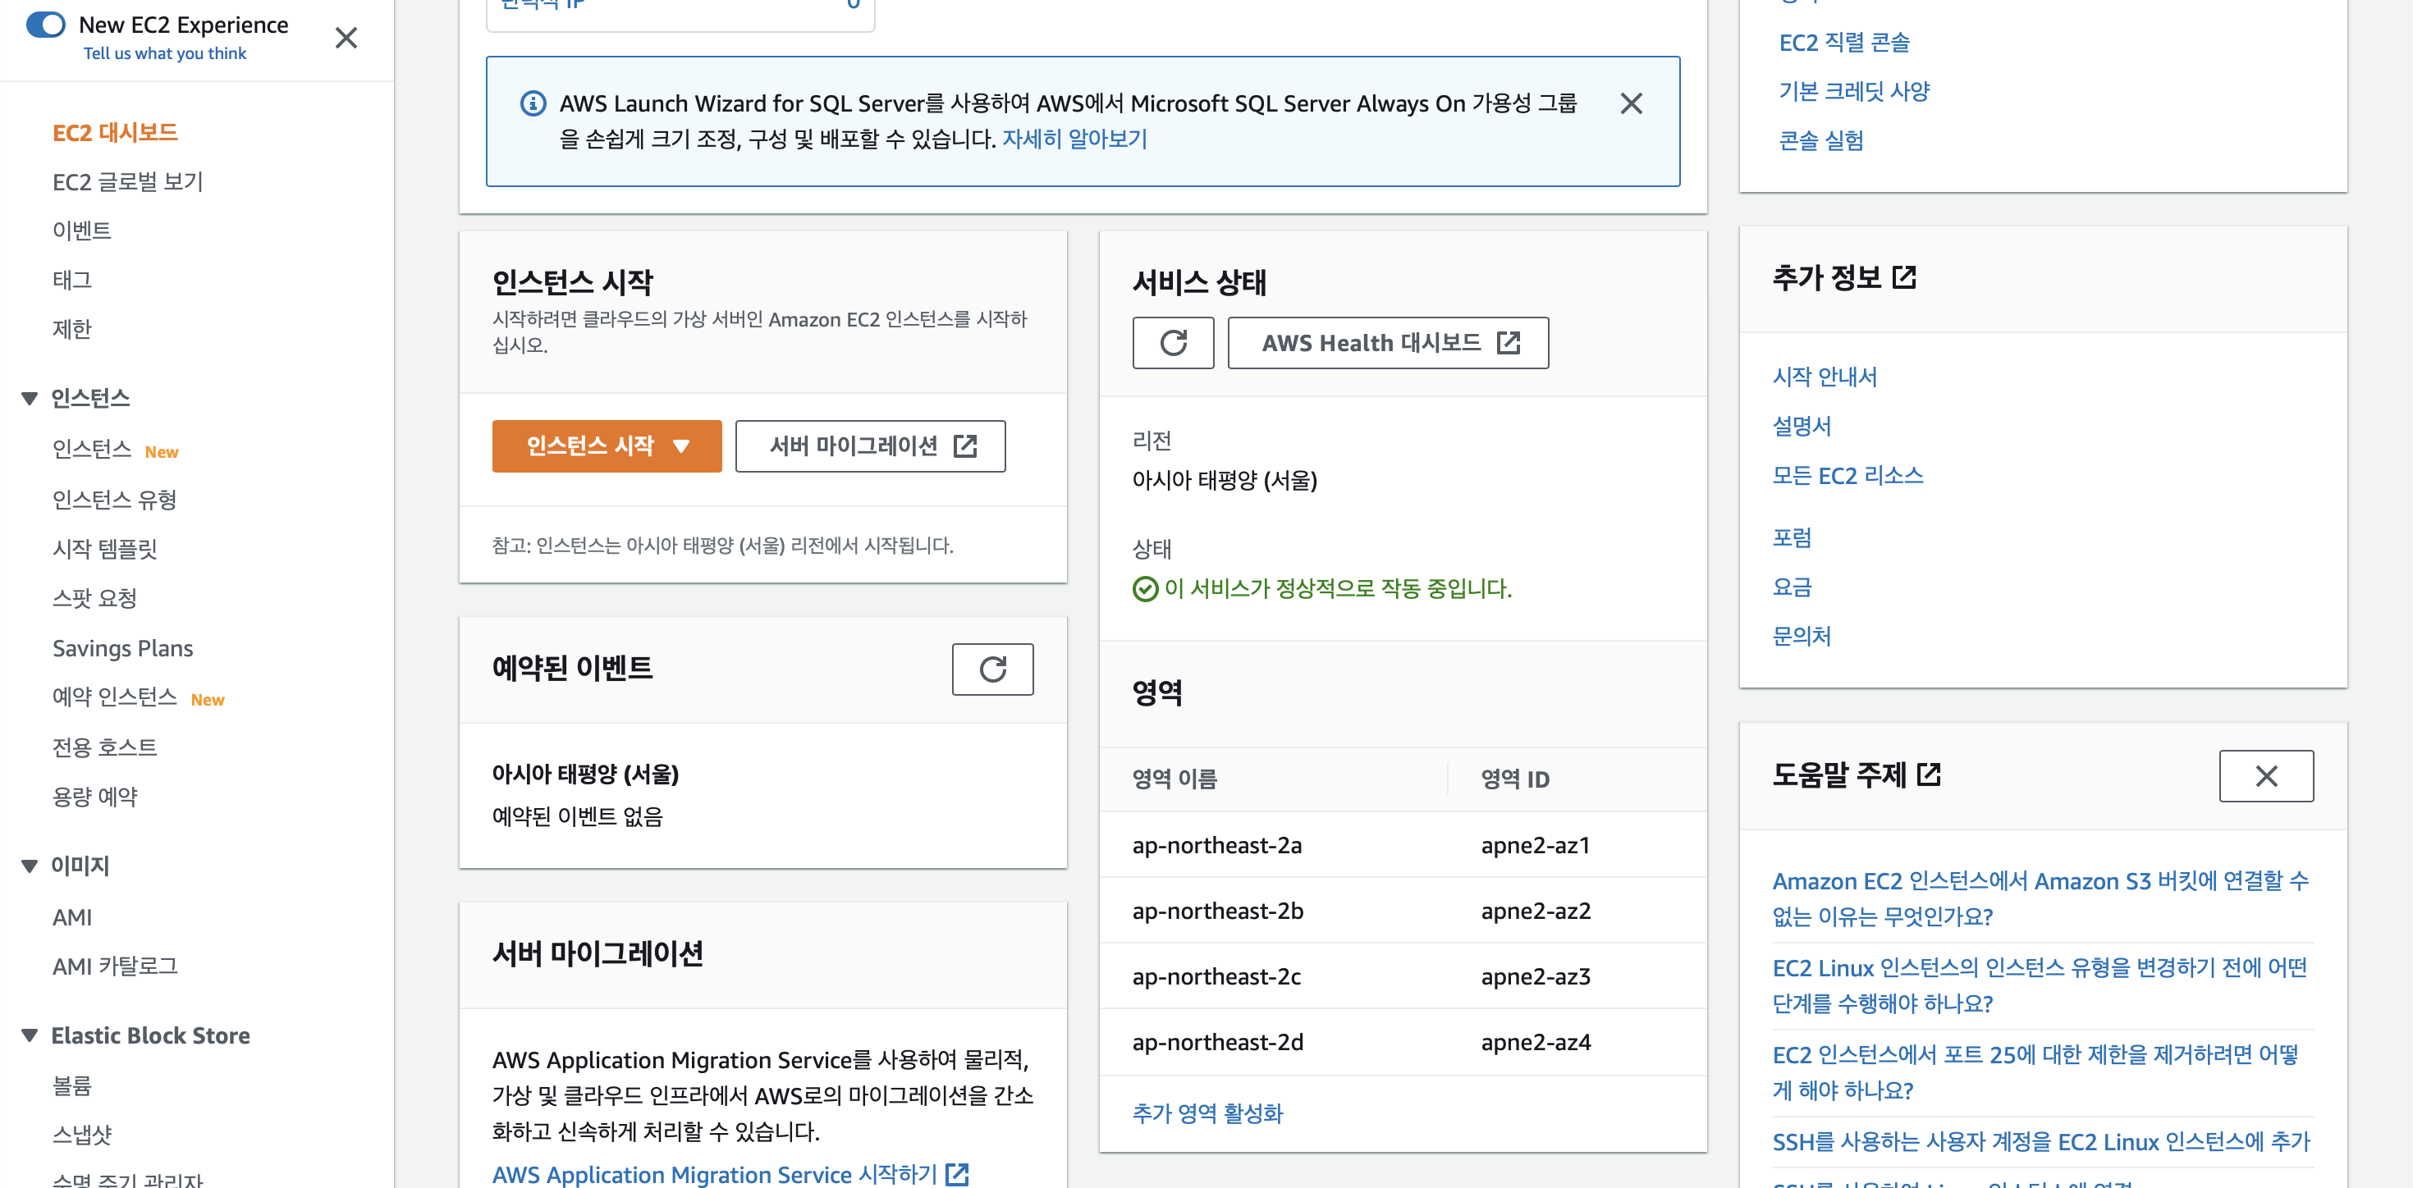Open 콘솔 실험 link
This screenshot has height=1188, width=2413.
click(1821, 140)
